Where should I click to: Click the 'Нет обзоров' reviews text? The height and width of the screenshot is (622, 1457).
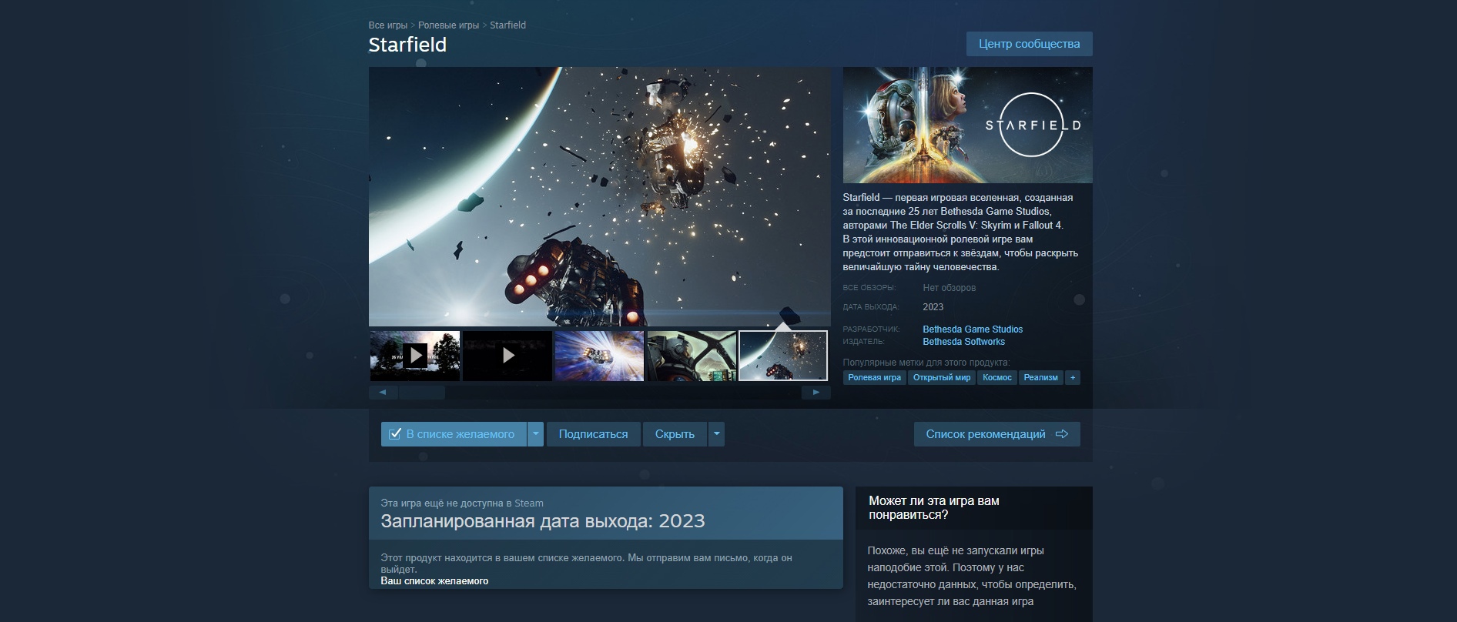tap(950, 288)
